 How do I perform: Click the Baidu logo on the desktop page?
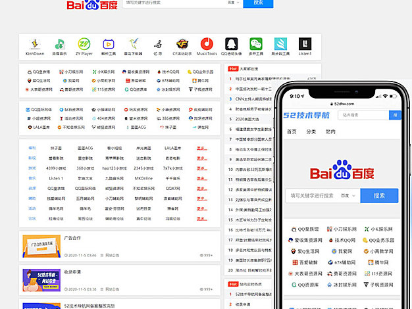[x=92, y=5]
